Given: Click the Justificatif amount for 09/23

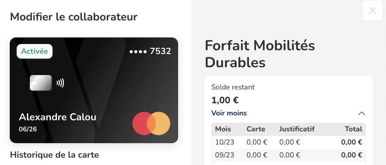Looking at the screenshot, I should pyautogui.click(x=290, y=155).
